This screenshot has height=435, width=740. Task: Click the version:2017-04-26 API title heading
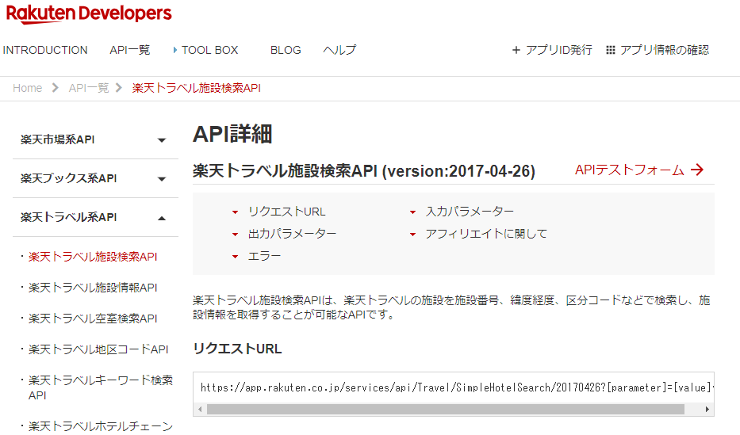coord(364,170)
